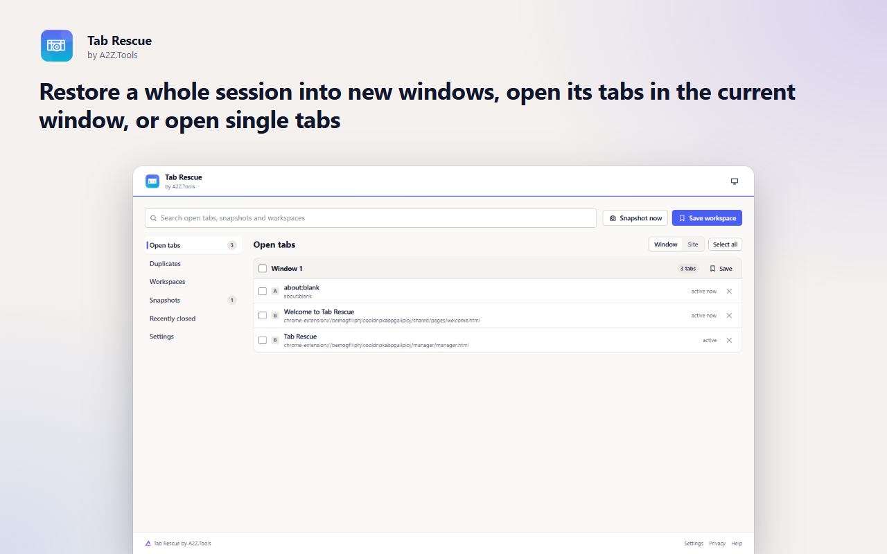The image size is (887, 554).
Task: Click the footer A2Z.Tools logo icon
Action: point(148,544)
